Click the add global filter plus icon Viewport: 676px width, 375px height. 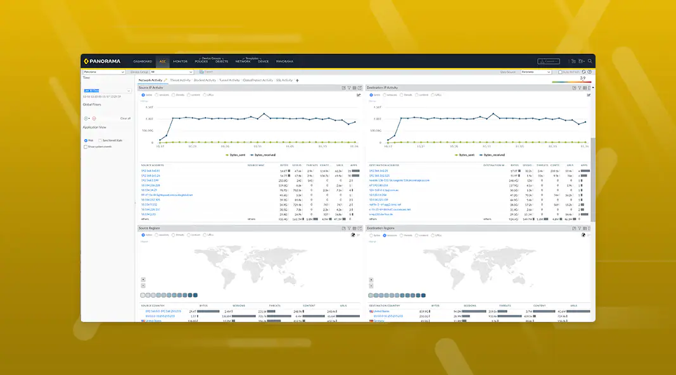click(86, 118)
